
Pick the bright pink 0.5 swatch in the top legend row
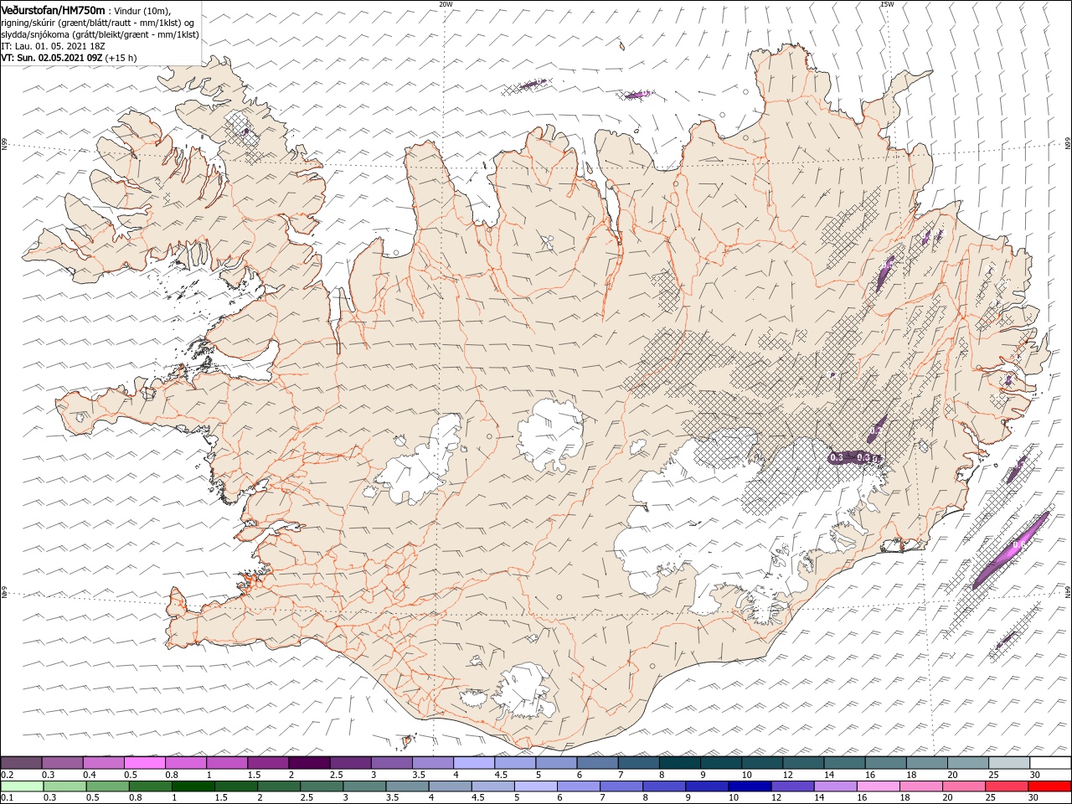point(144,763)
